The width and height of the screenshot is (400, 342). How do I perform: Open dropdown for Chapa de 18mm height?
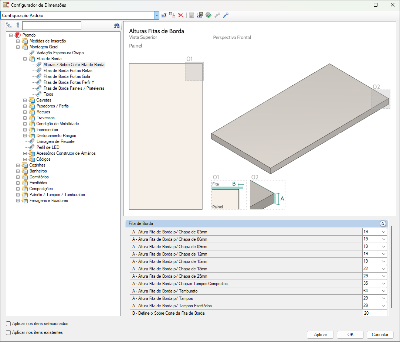383,269
